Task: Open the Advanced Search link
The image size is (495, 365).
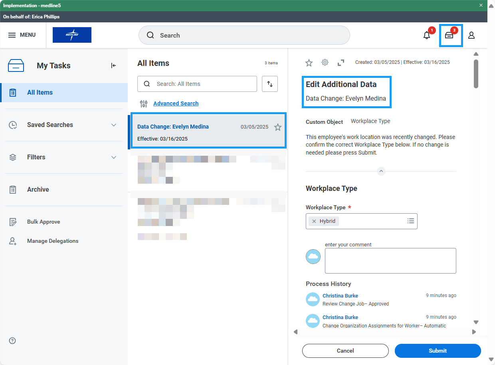Action: tap(176, 103)
